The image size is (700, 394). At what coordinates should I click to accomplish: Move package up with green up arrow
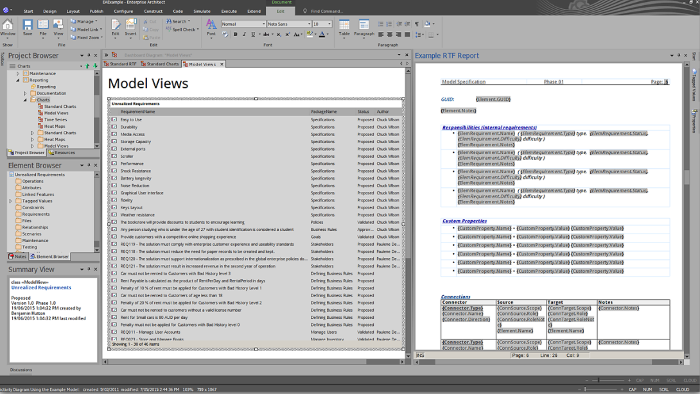click(88, 66)
